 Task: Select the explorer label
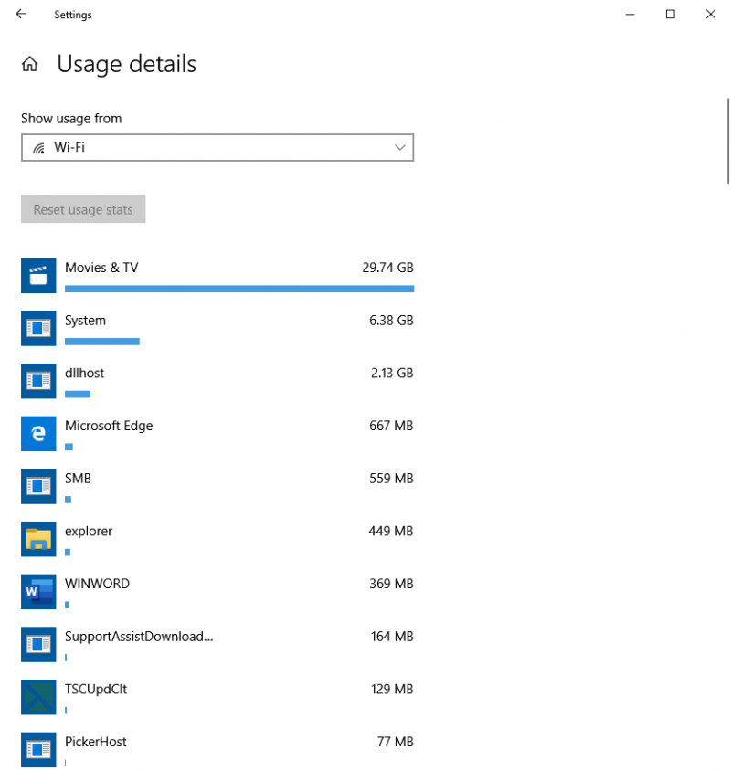click(x=89, y=532)
